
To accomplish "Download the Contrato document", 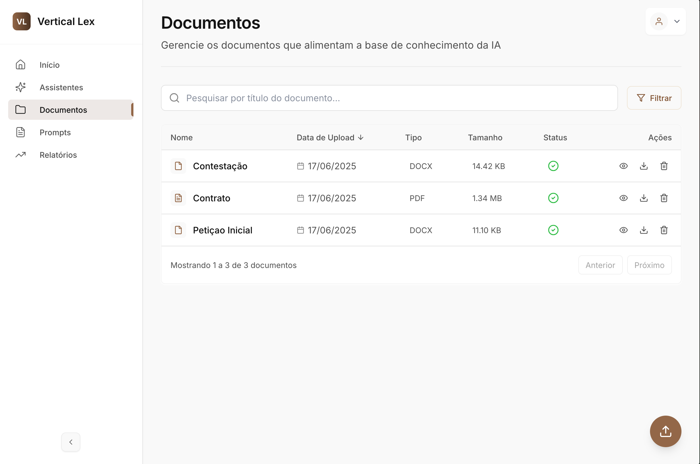I will (644, 198).
